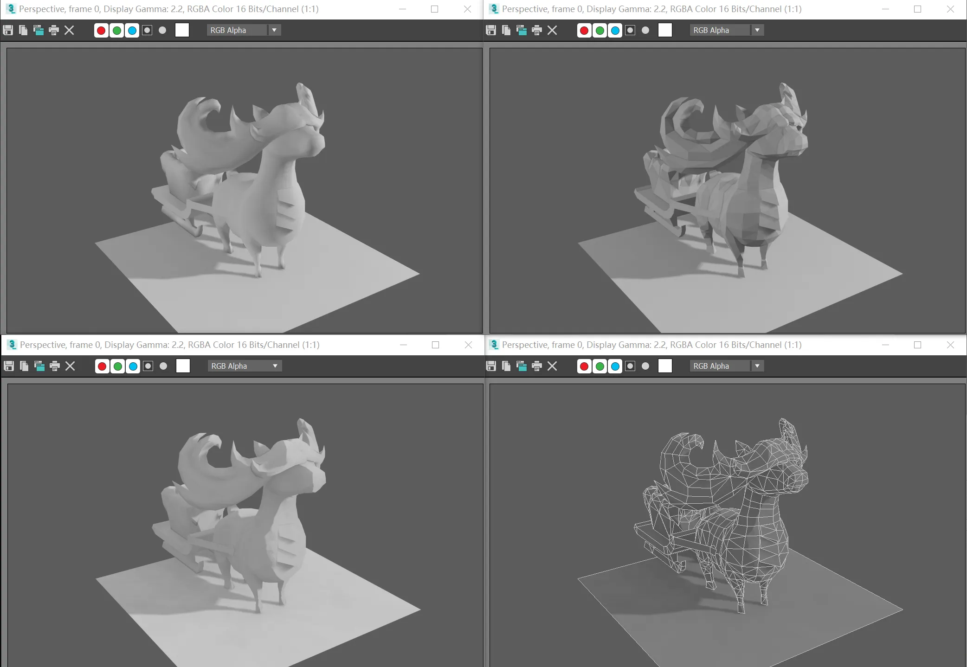Open RGB Alpha dropdown in top-left window

coord(244,30)
